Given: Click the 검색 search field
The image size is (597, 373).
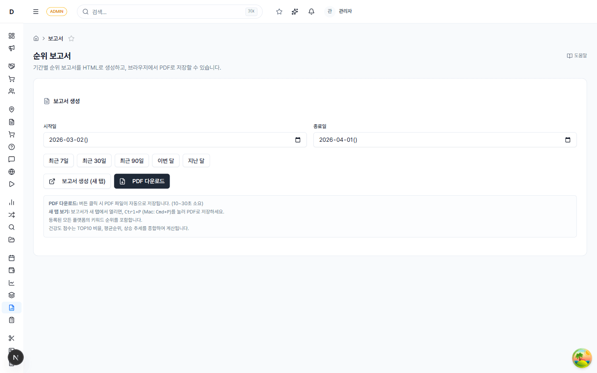Looking at the screenshot, I should [166, 12].
